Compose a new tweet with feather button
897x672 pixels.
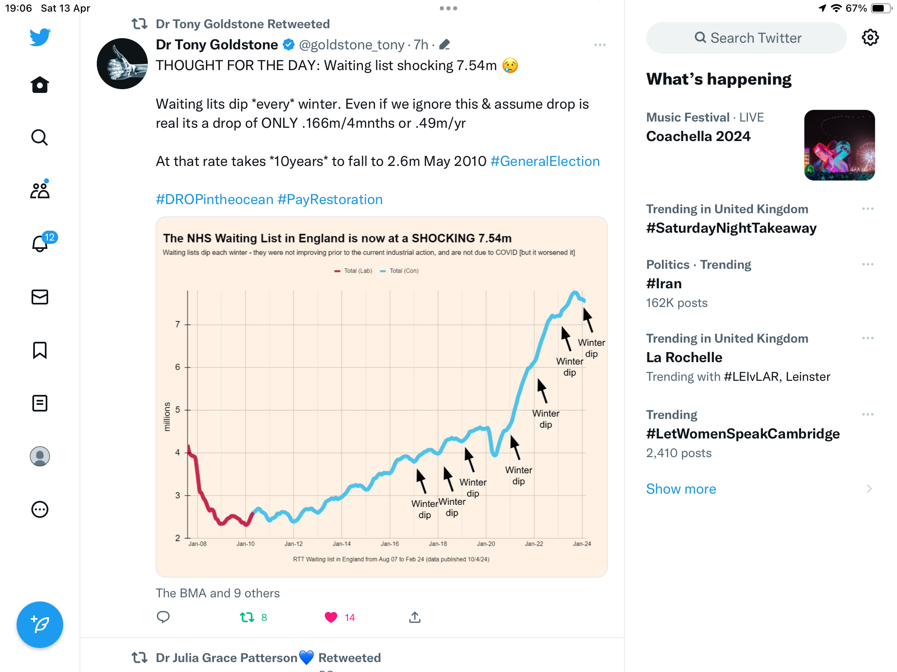click(x=40, y=625)
